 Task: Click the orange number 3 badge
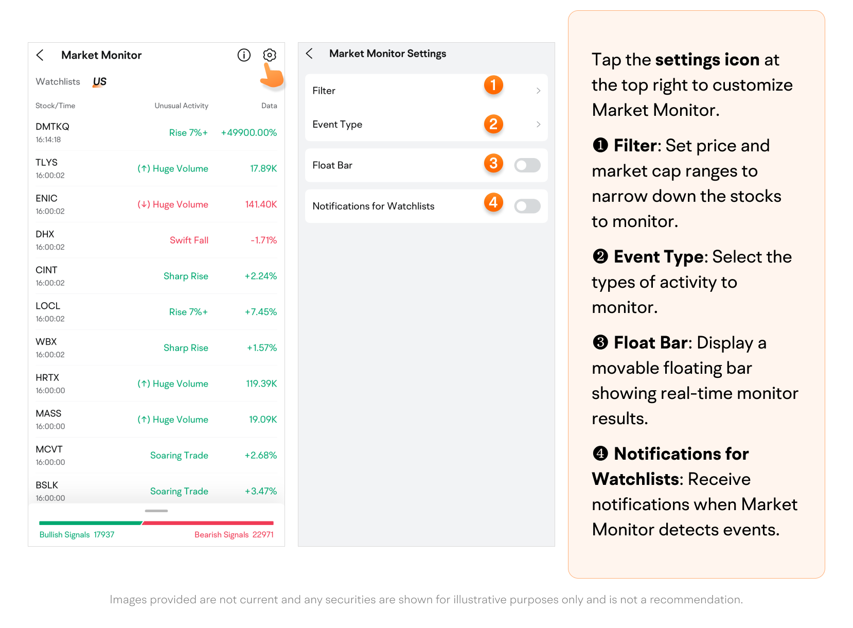pyautogui.click(x=493, y=164)
